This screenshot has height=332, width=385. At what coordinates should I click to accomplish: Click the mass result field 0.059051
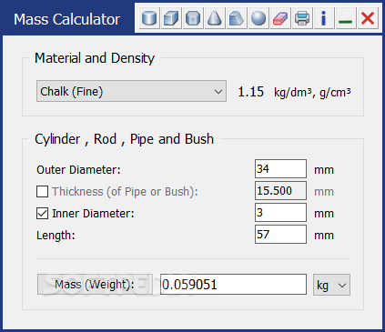233,285
